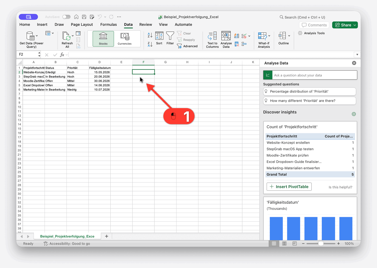Switch to Page Layout view

pyautogui.click(x=284, y=244)
